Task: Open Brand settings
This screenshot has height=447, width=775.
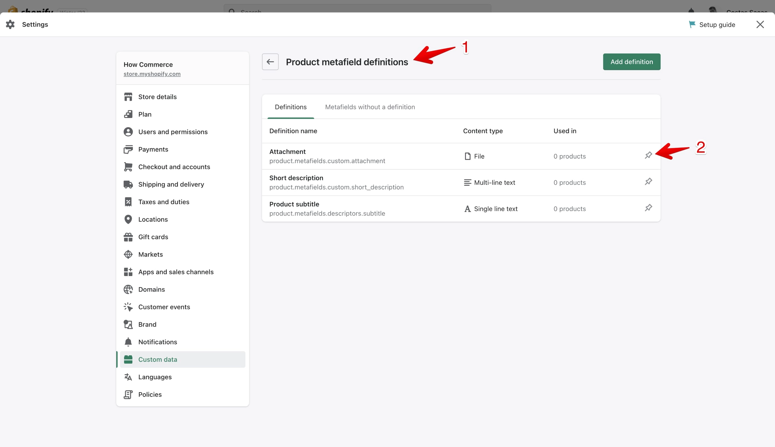Action: (182, 324)
